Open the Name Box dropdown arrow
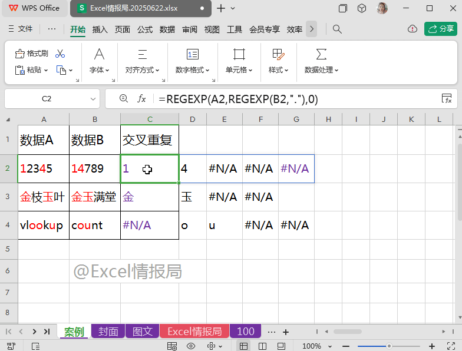462x351 pixels. (x=93, y=99)
